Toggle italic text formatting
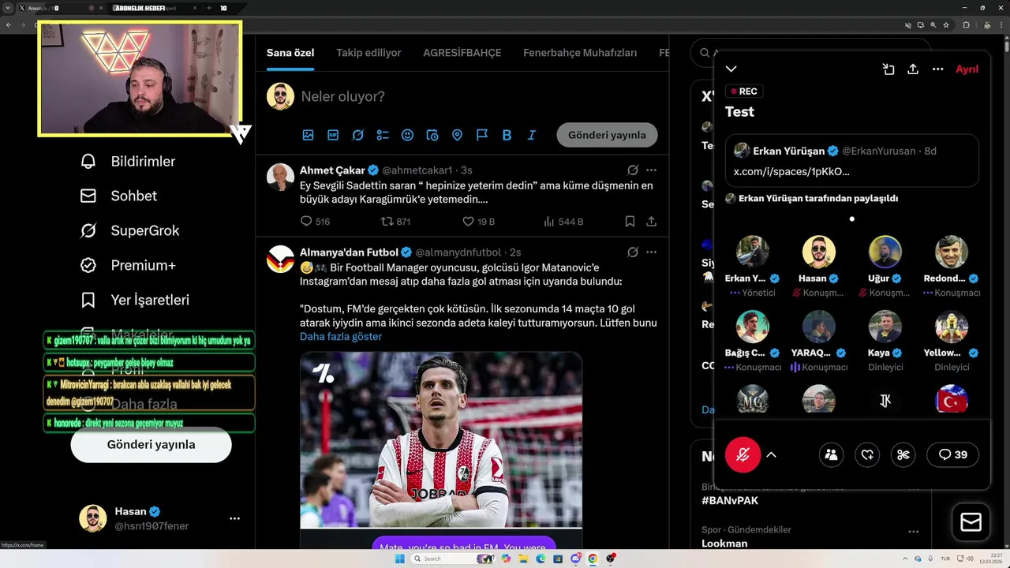1010x568 pixels. pyautogui.click(x=532, y=135)
